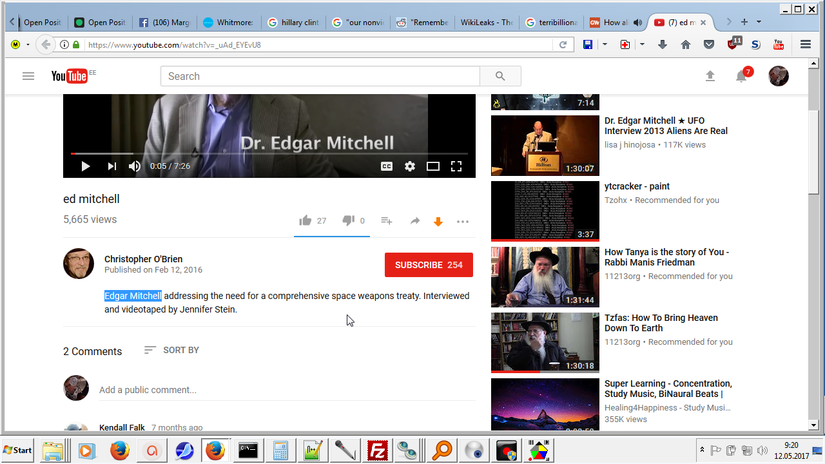Reload the current page
Screen dimensions: 825x464
click(563, 45)
